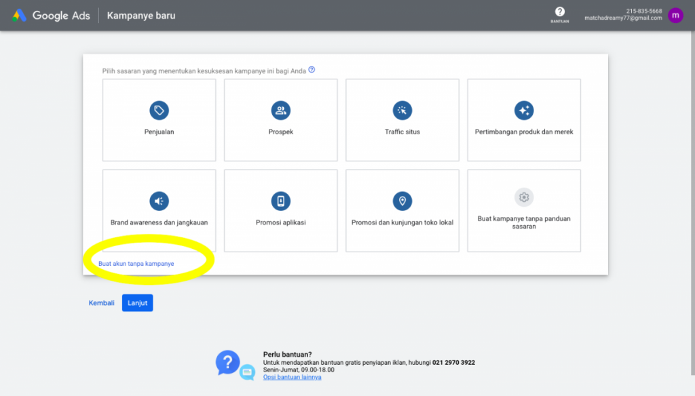Open the help tooltip beside the heading
695x396 pixels.
tap(312, 69)
